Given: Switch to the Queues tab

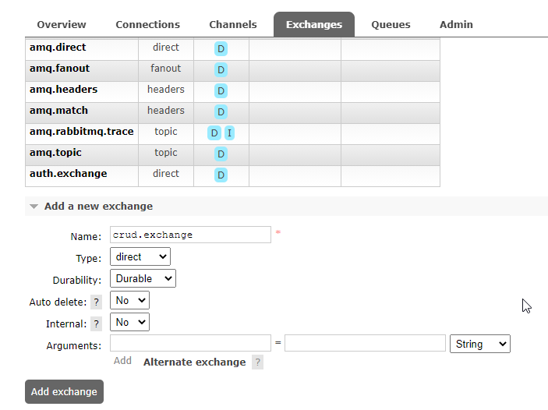Looking at the screenshot, I should 391,24.
